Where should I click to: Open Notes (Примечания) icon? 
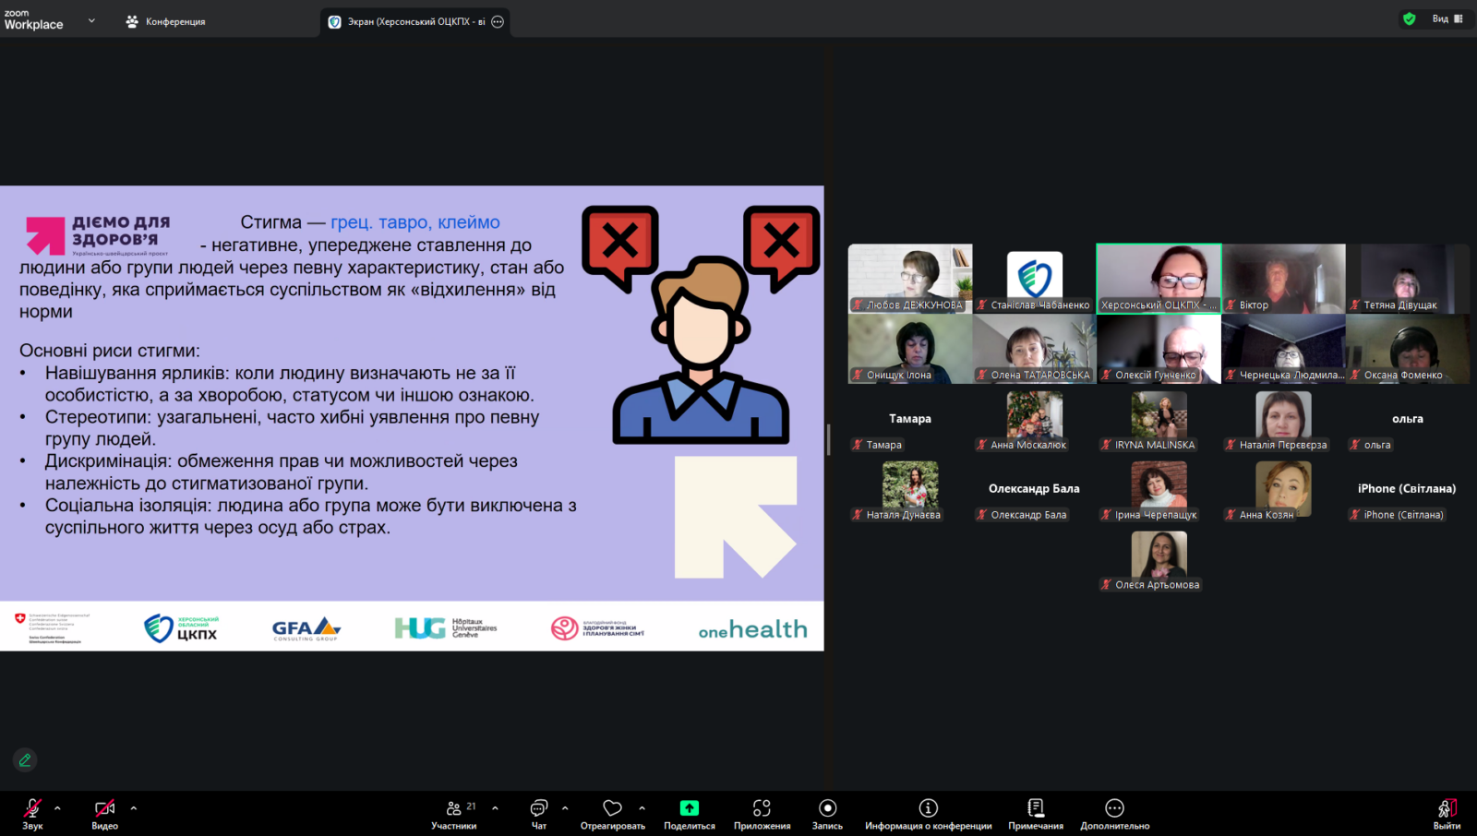(1036, 809)
